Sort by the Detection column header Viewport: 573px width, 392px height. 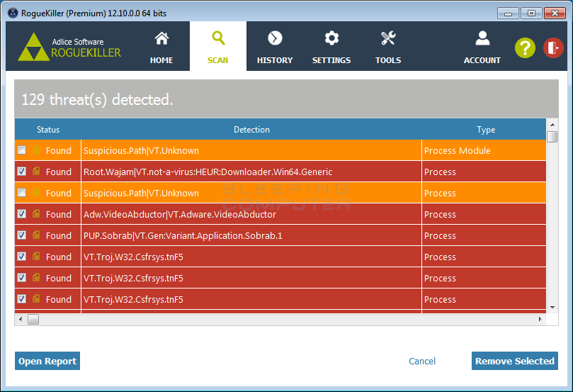pyautogui.click(x=251, y=130)
